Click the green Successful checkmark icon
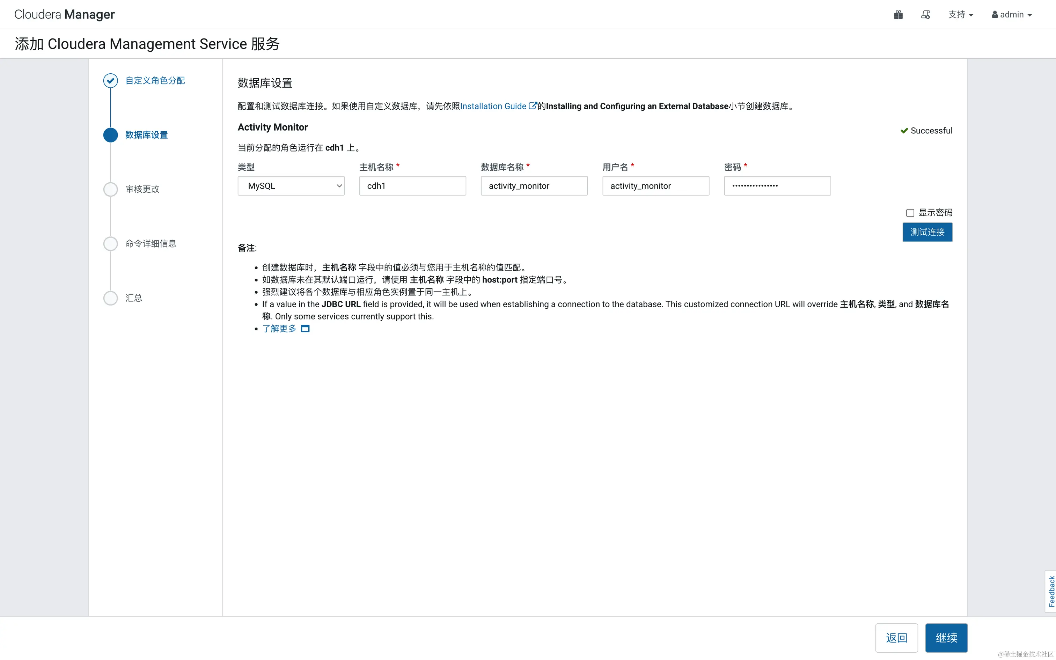1056x660 pixels. coord(904,131)
